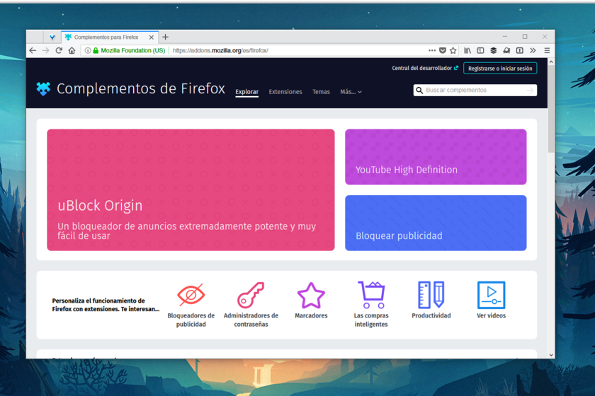Screen dimensions: 595x396
Task: Click the Buscar complementos search field
Action: pyautogui.click(x=475, y=91)
